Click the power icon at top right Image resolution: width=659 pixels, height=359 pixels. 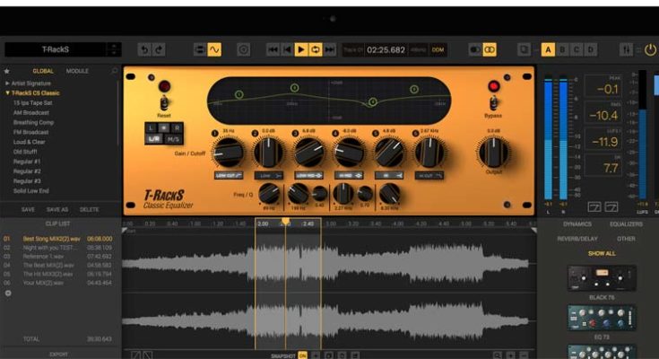coord(650,49)
